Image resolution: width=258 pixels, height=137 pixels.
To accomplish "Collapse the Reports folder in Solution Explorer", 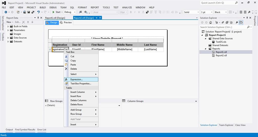I will (x=206, y=49).
